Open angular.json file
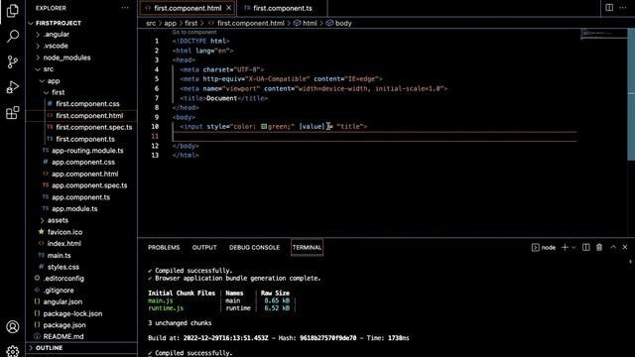The width and height of the screenshot is (635, 357). tap(63, 301)
